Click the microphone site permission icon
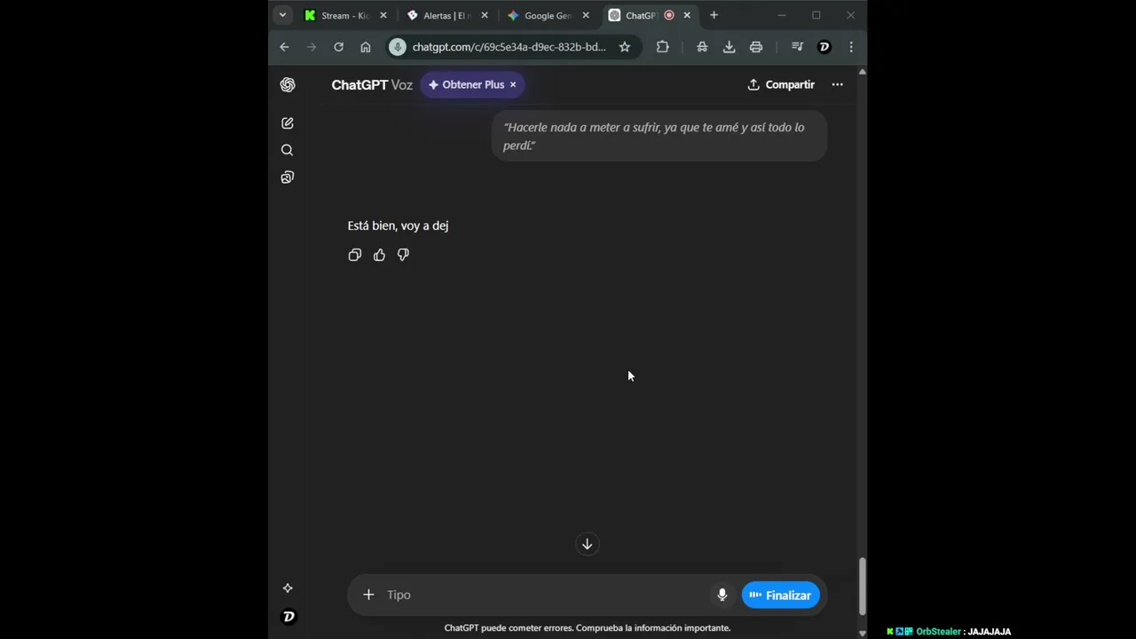The height and width of the screenshot is (639, 1136). pos(398,47)
